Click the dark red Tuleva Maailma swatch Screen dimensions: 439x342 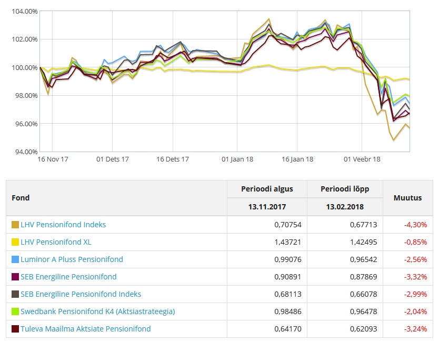coord(15,329)
